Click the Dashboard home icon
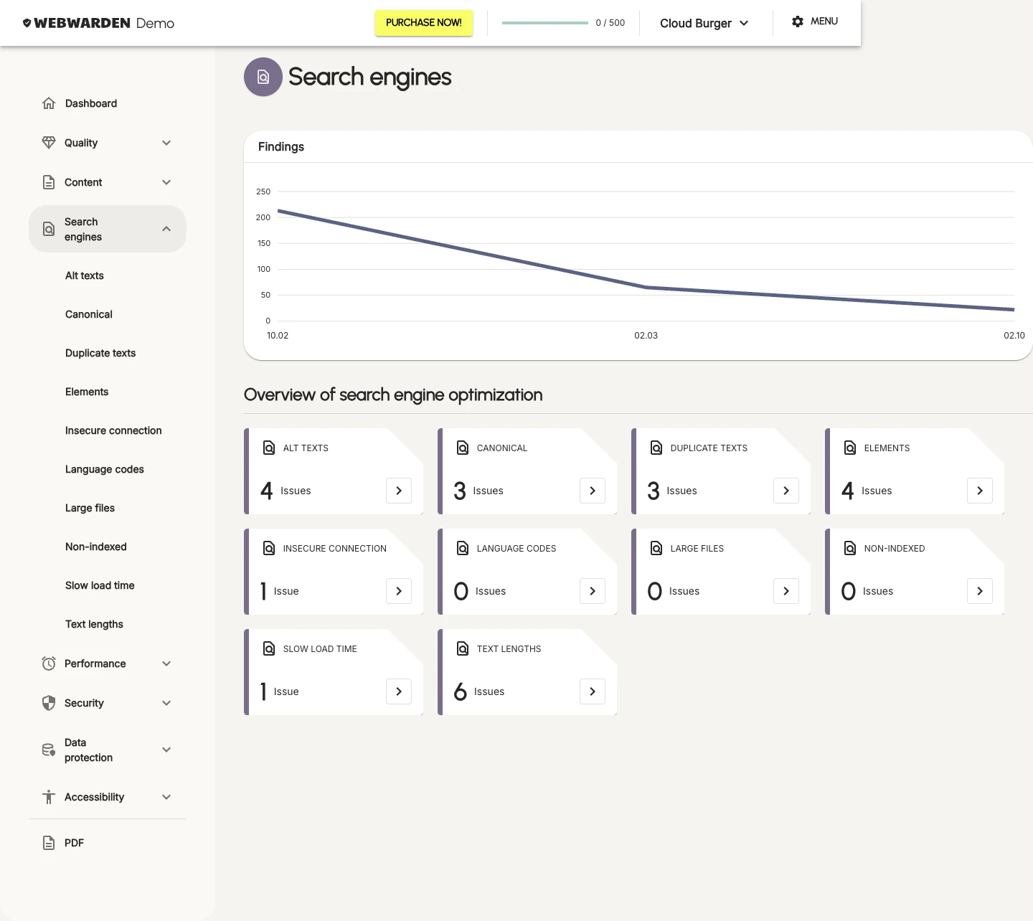Image resolution: width=1033 pixels, height=921 pixels. [49, 103]
